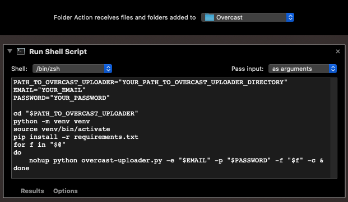Place cursor in the PASSWORD="YOUR_PASSWORD" line
Viewport: 348px width, 202px height.
tap(62, 98)
